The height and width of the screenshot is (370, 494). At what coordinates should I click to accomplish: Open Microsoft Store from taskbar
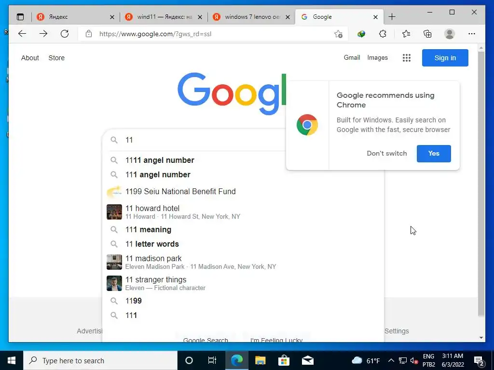click(284, 360)
